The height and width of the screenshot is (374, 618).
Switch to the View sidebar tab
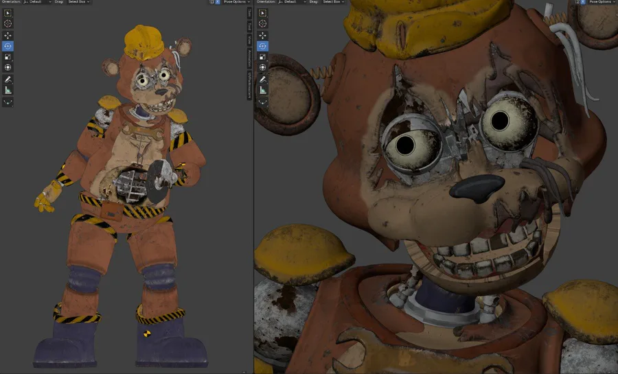click(249, 40)
